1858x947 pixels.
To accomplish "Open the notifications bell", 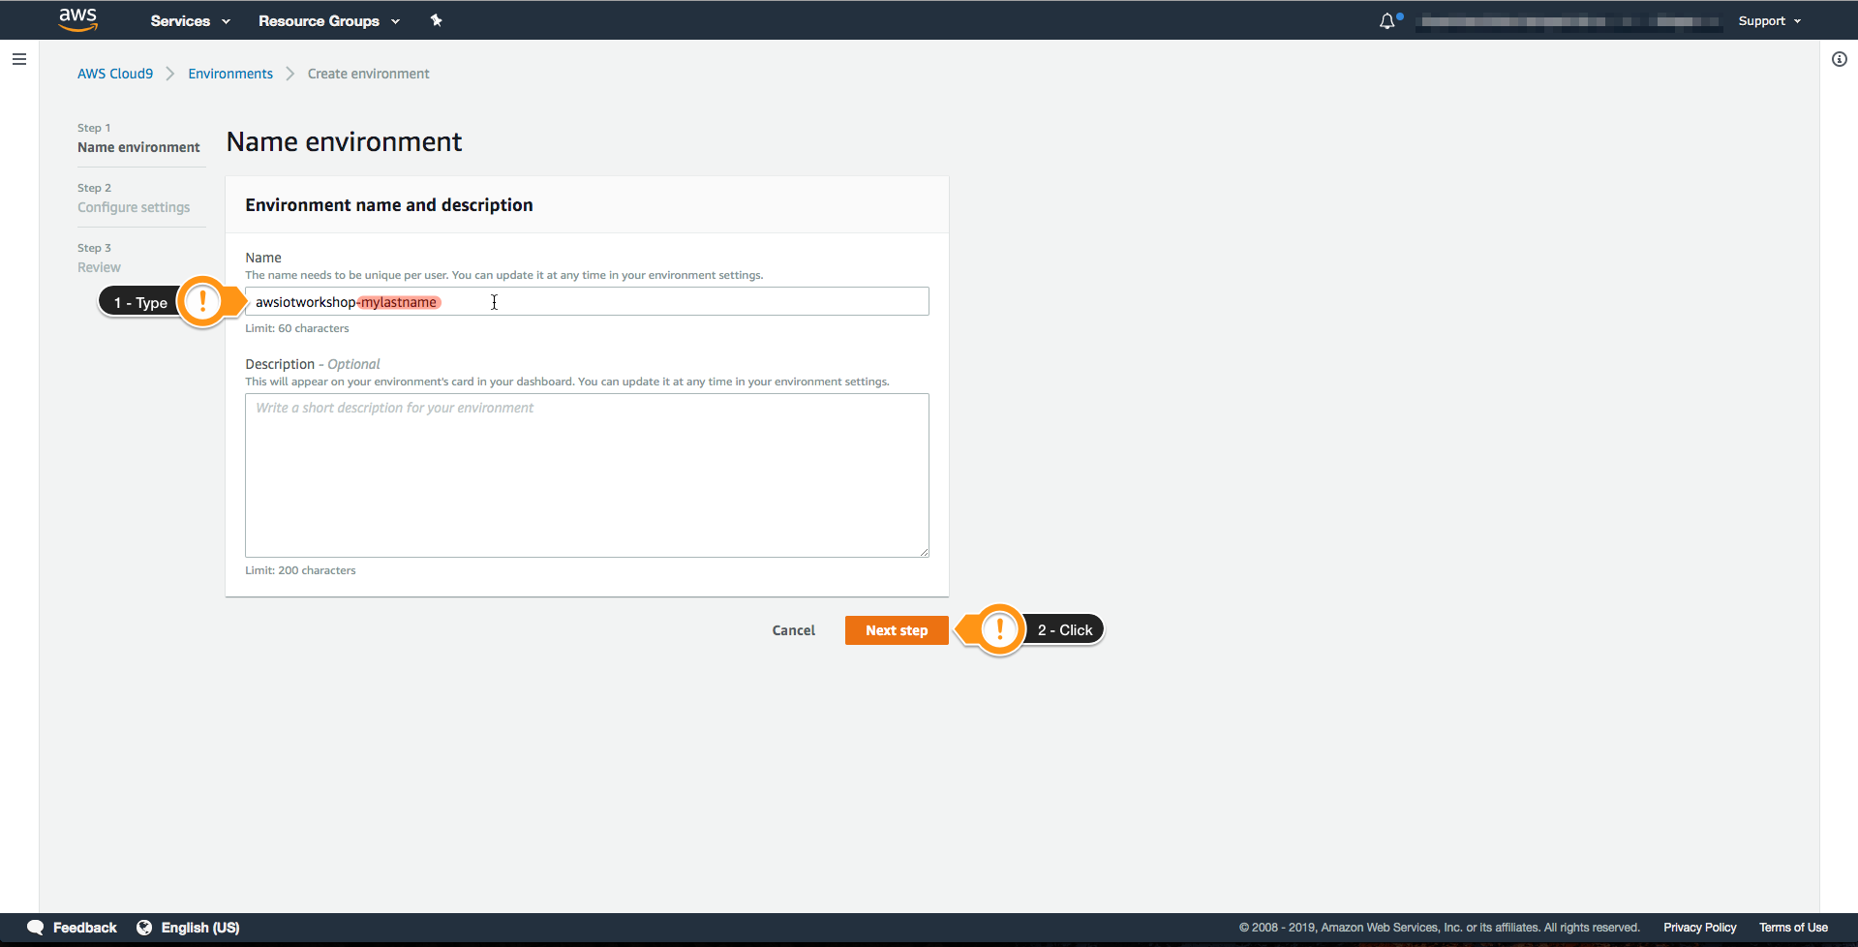I will [x=1387, y=21].
